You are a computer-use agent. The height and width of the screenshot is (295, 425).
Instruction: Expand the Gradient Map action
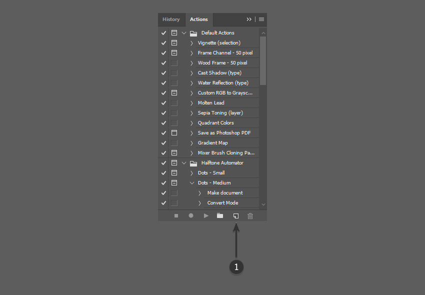pos(191,143)
